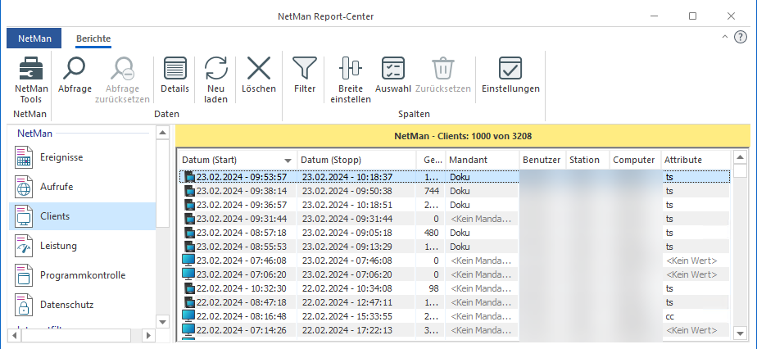Screen dimensions: 757x349
Task: Click the Abfrage zurücksetzen icon
Action: (122, 68)
